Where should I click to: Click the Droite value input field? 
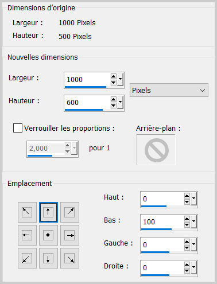point(162,267)
